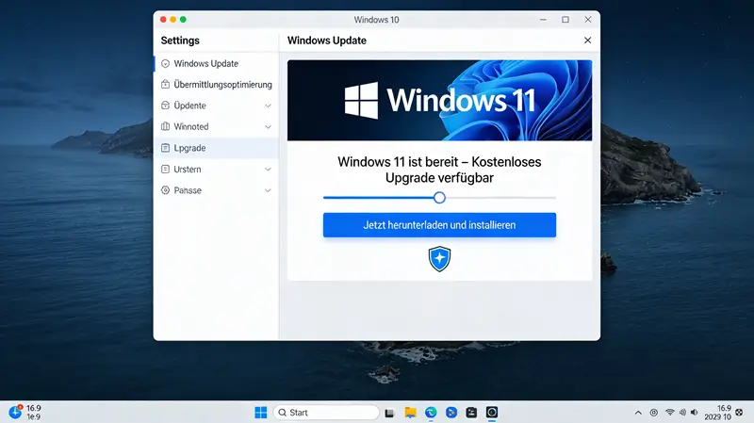Click the Windows logo in the banner
The image size is (754, 423).
[361, 101]
